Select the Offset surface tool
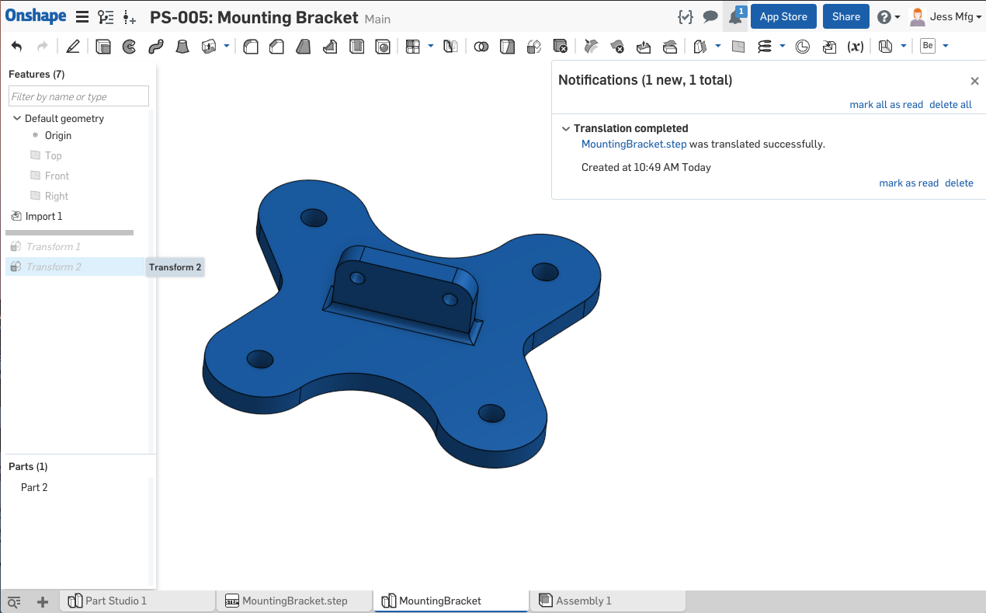The image size is (986, 613). coord(700,47)
